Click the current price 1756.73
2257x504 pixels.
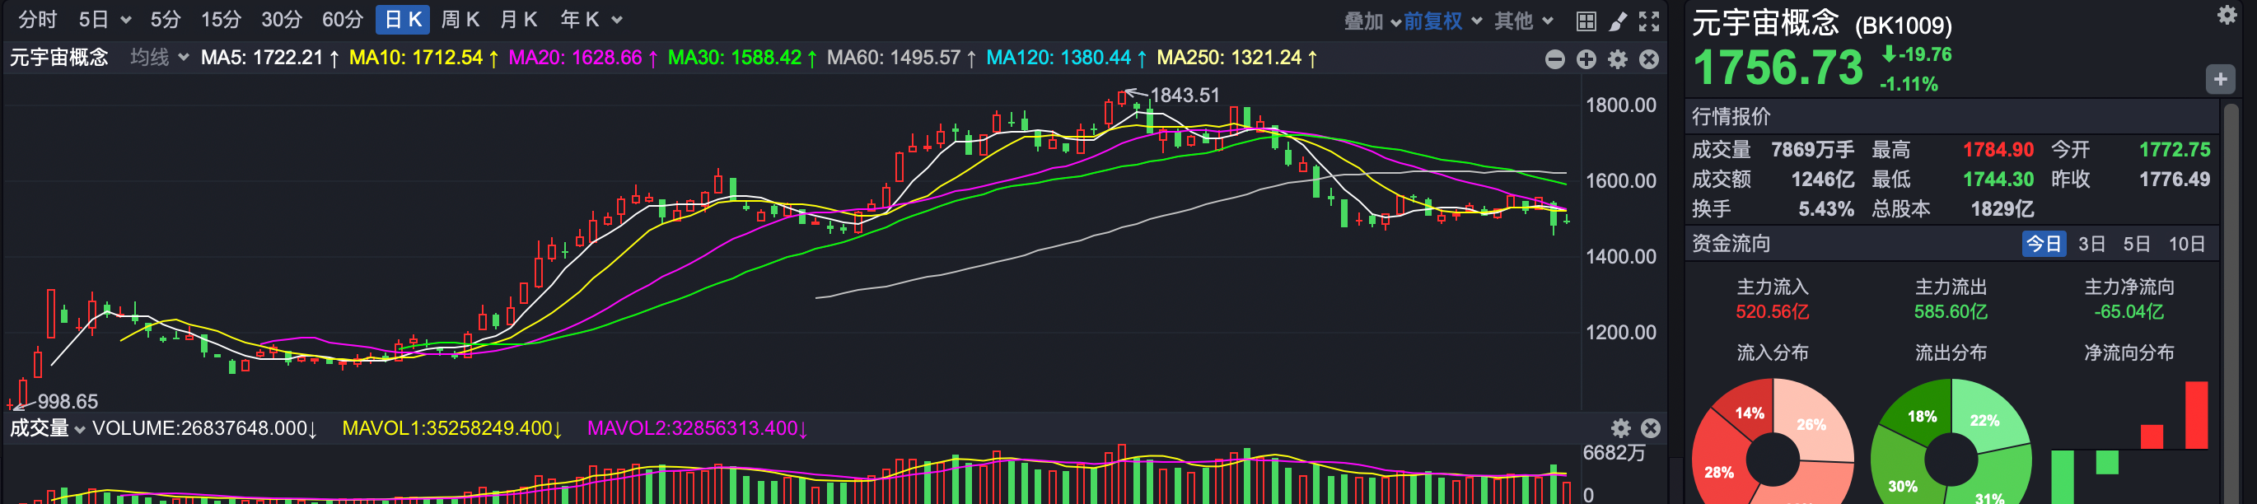(x=1778, y=68)
